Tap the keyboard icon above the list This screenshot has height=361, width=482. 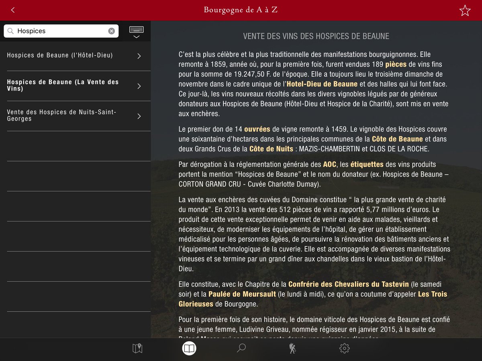pyautogui.click(x=136, y=28)
